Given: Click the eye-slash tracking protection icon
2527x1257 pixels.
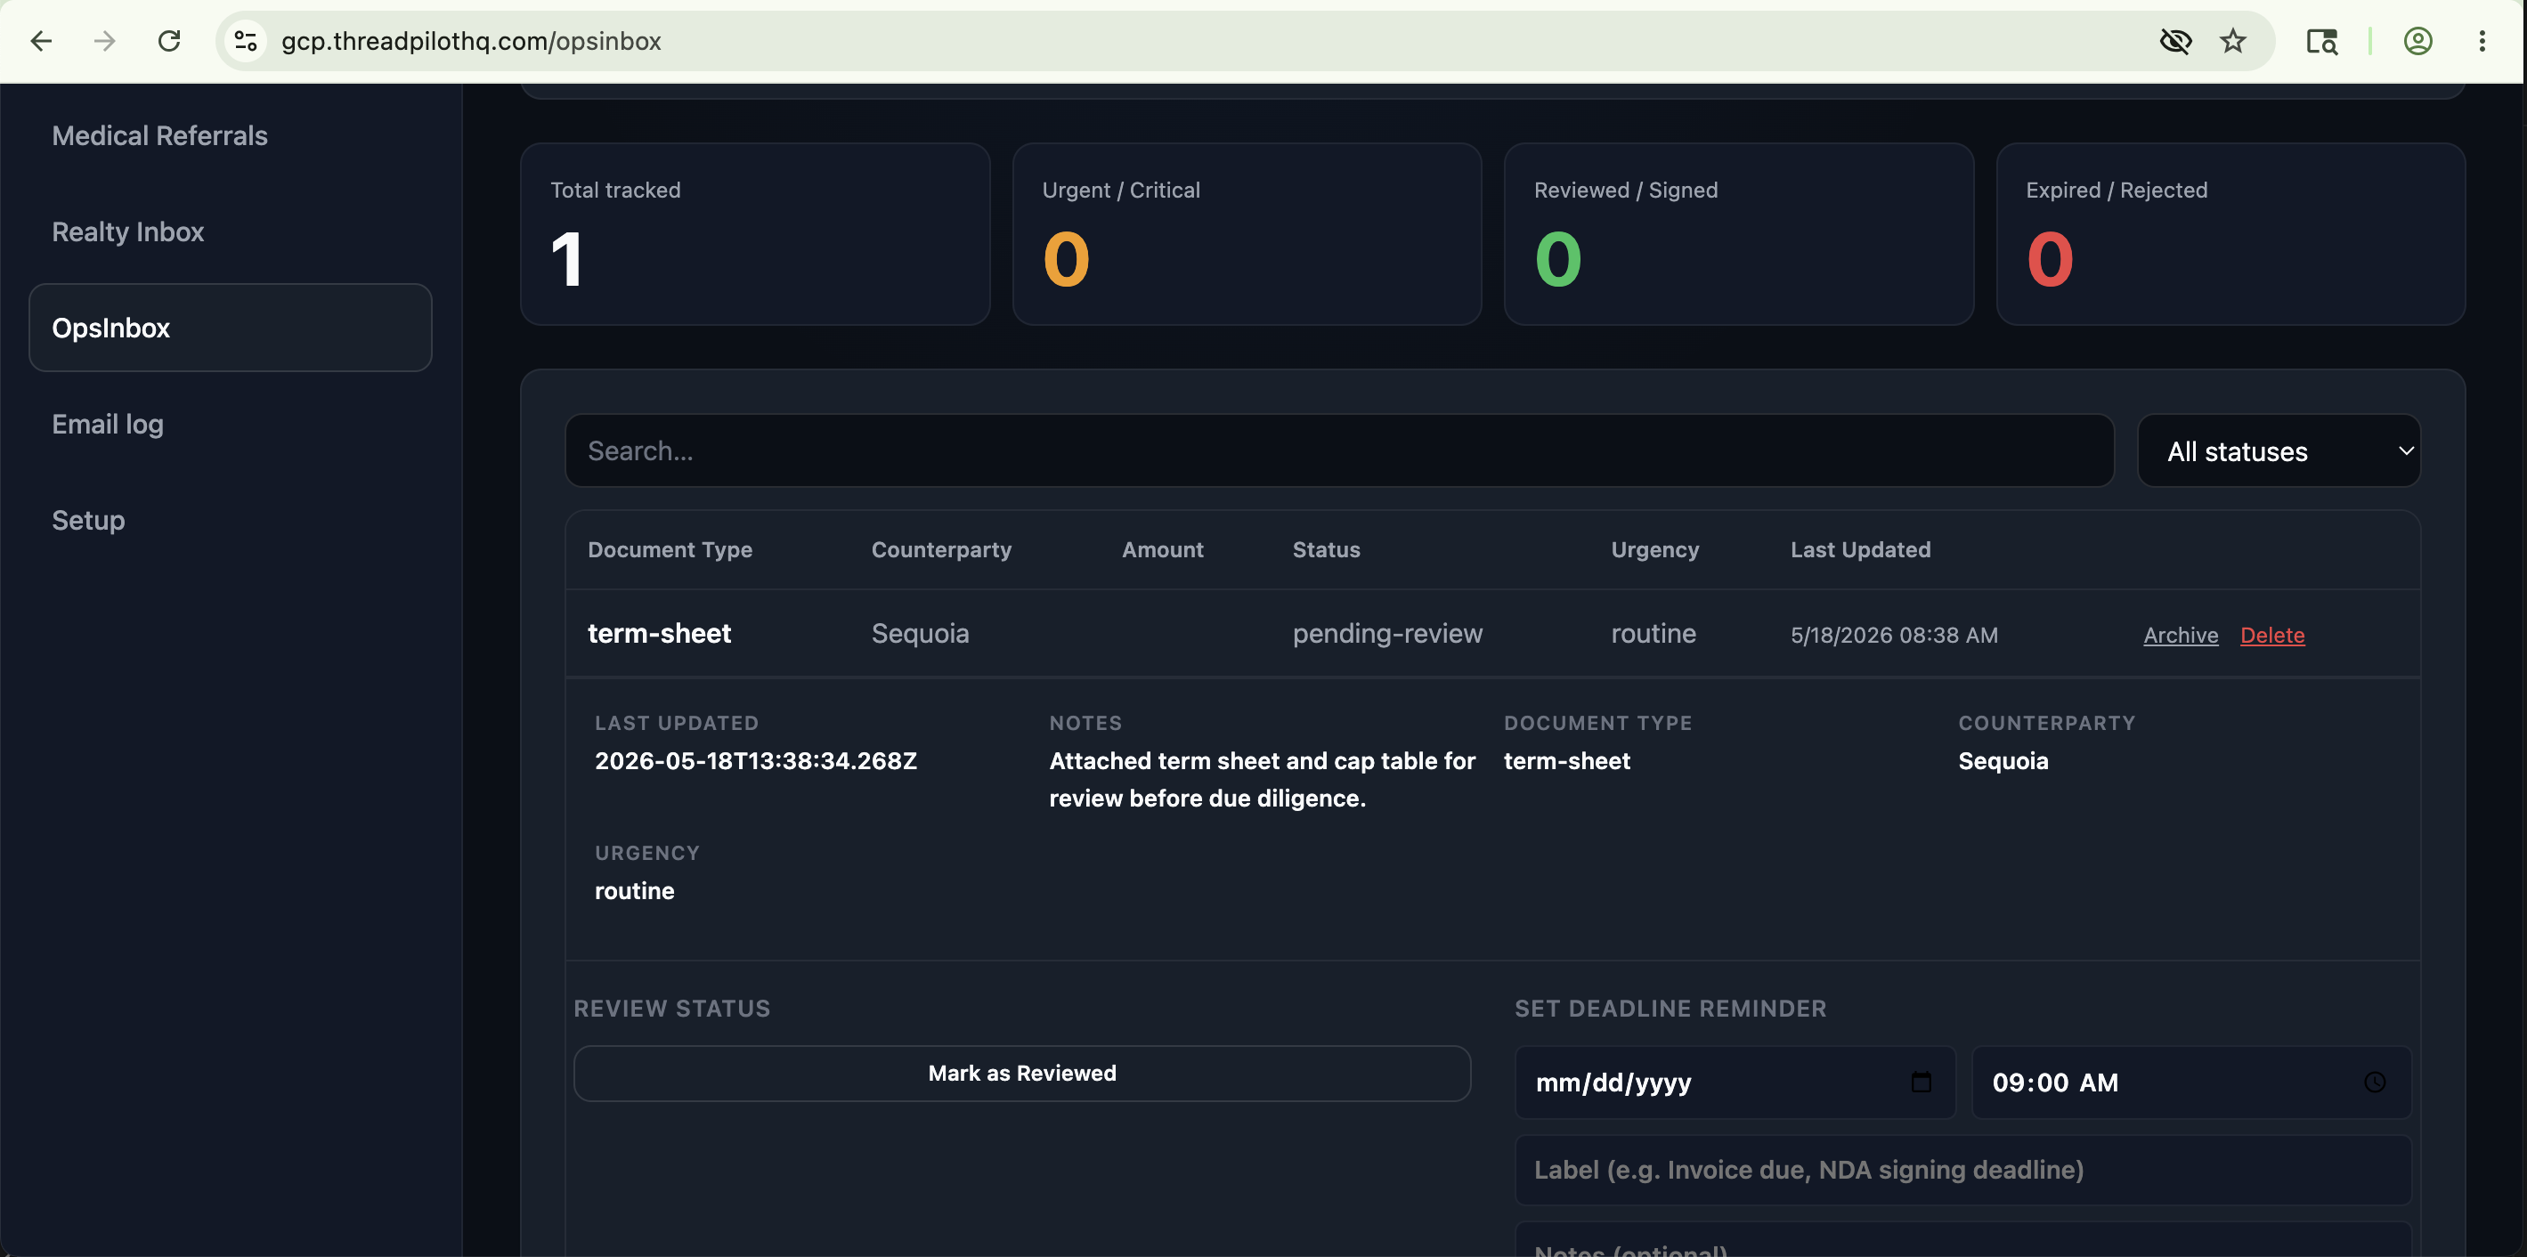Looking at the screenshot, I should 2174,41.
